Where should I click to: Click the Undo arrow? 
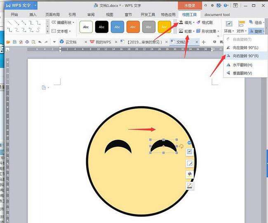click(x=40, y=42)
